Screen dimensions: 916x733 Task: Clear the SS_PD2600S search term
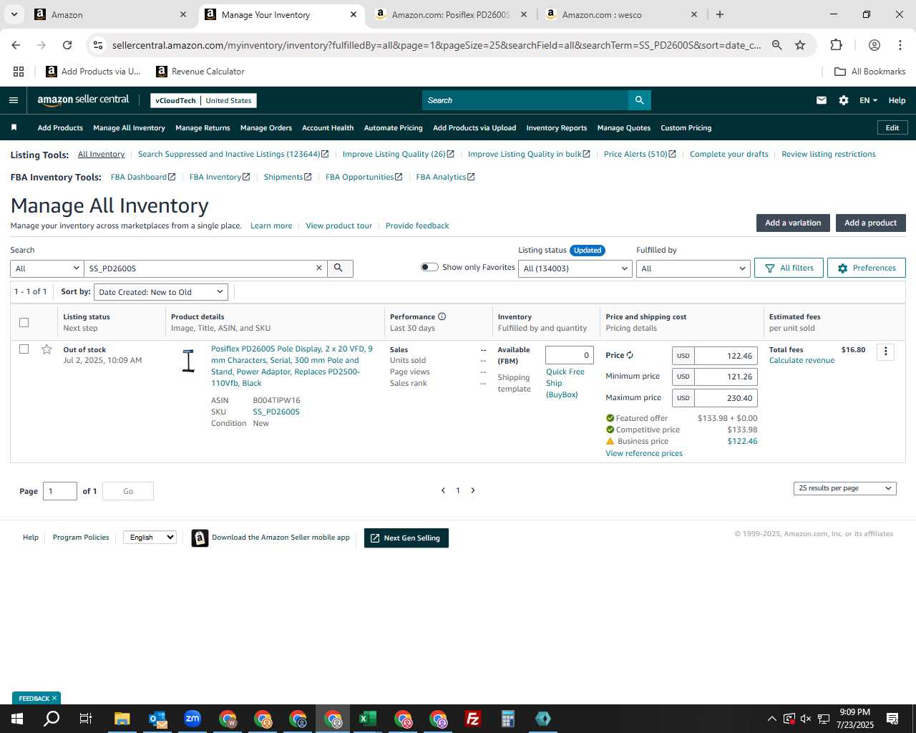(x=319, y=268)
